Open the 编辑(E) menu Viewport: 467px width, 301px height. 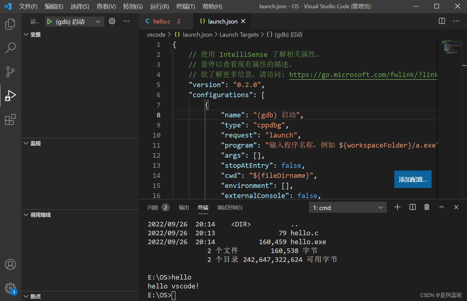(x=54, y=6)
